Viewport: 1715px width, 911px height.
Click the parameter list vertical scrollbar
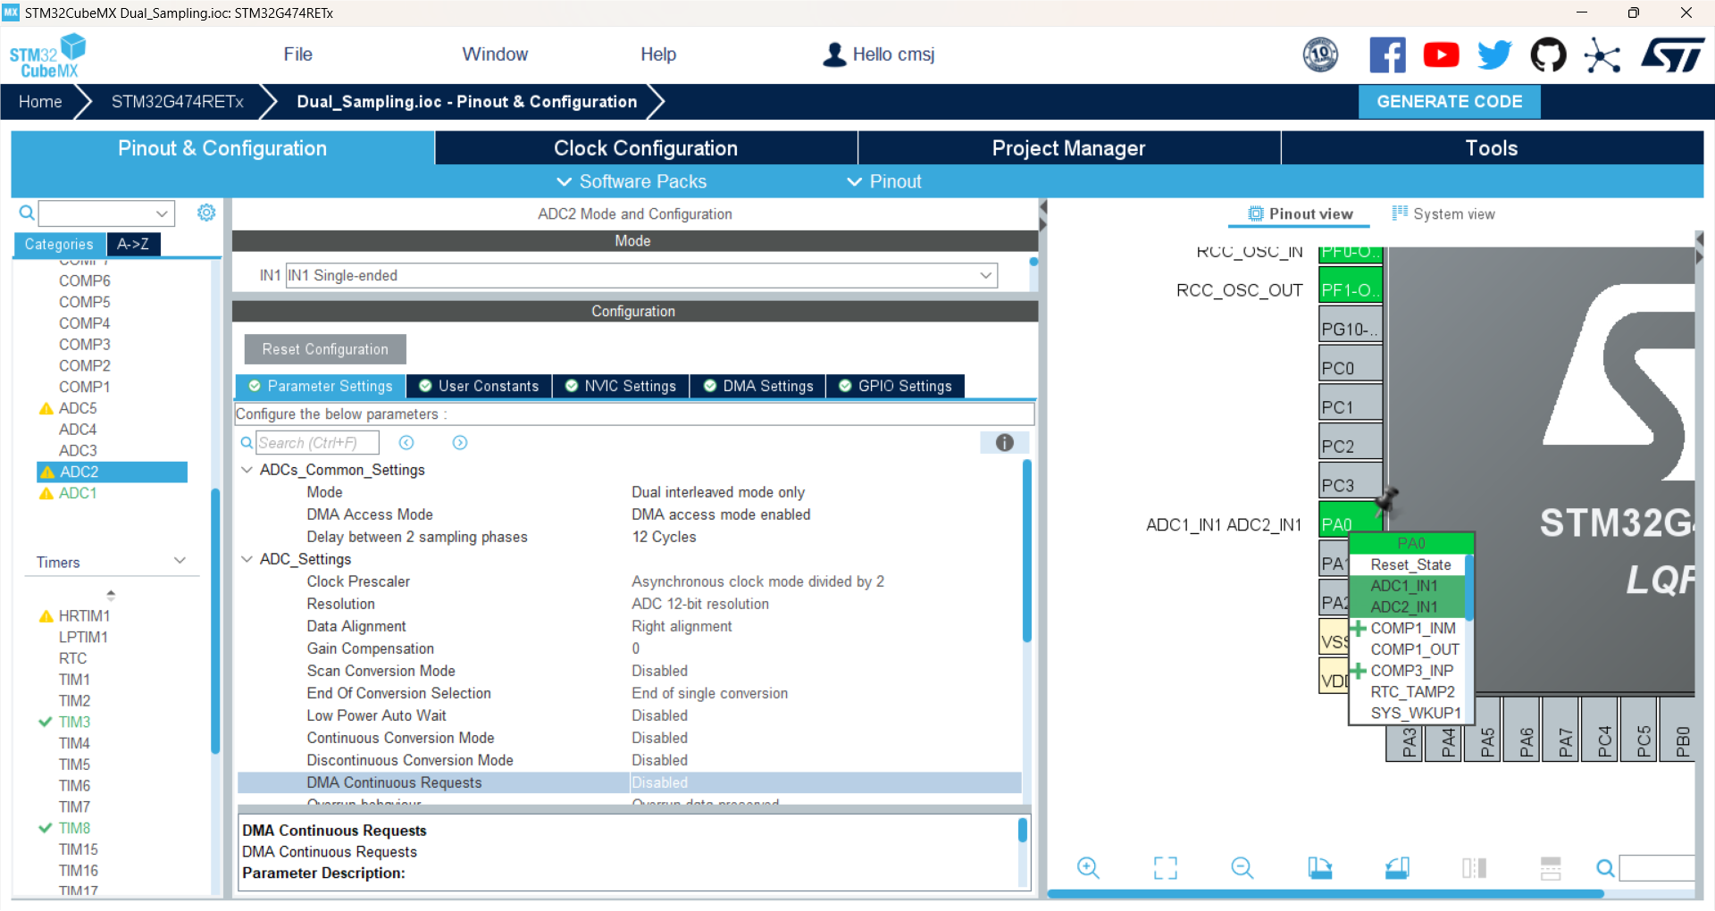coord(1027,550)
